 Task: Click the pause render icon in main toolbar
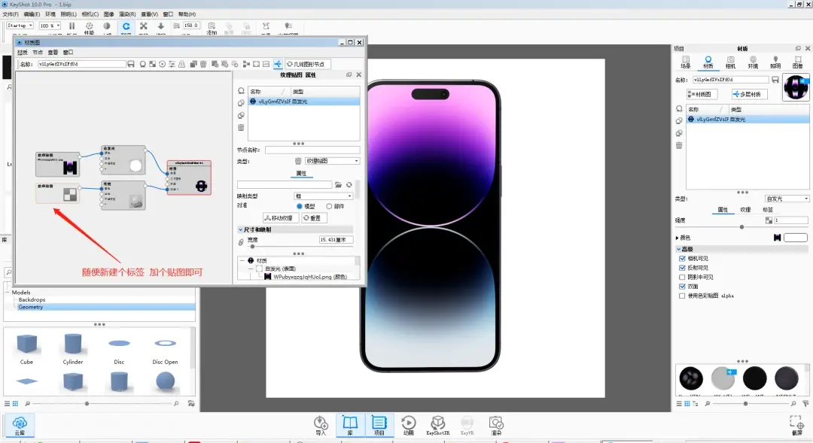pyautogui.click(x=72, y=26)
